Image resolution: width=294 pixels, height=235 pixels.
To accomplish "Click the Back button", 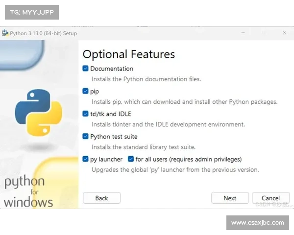I will tap(101, 198).
